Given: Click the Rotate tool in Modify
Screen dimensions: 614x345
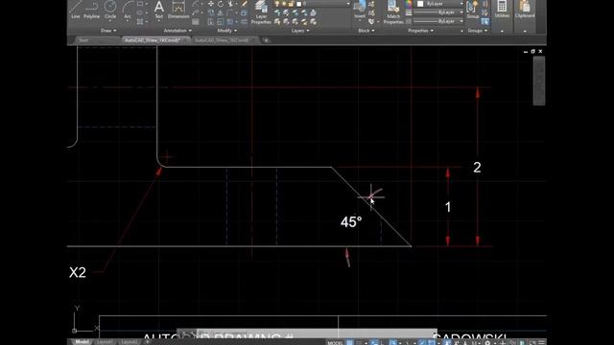Looking at the screenshot, I should (x=221, y=4).
